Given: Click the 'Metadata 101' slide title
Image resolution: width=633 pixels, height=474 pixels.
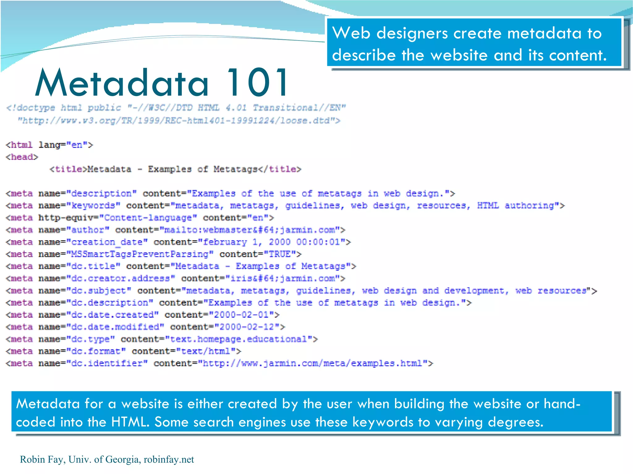Looking at the screenshot, I should [x=162, y=82].
